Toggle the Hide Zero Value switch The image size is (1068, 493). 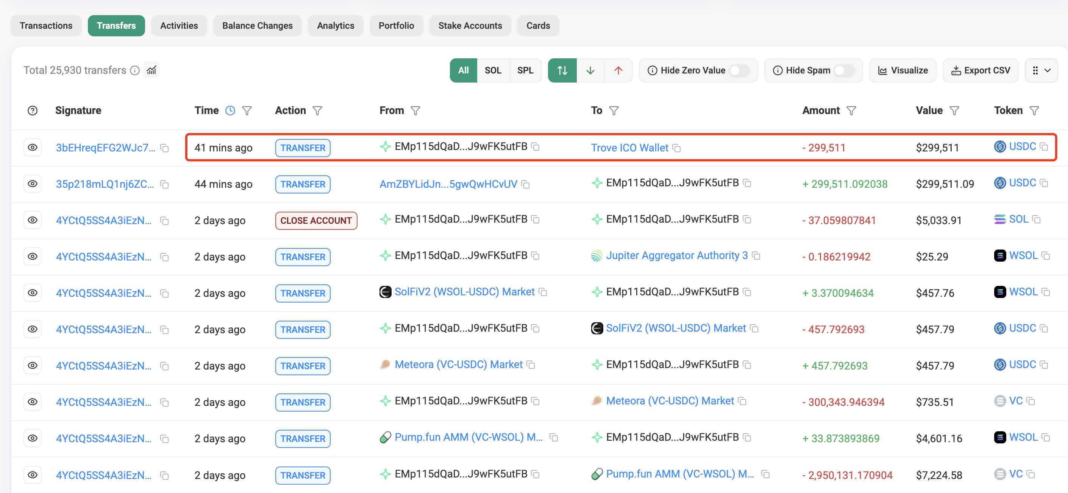(x=739, y=70)
